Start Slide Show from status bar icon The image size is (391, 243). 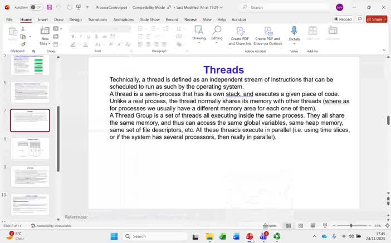[325, 226]
